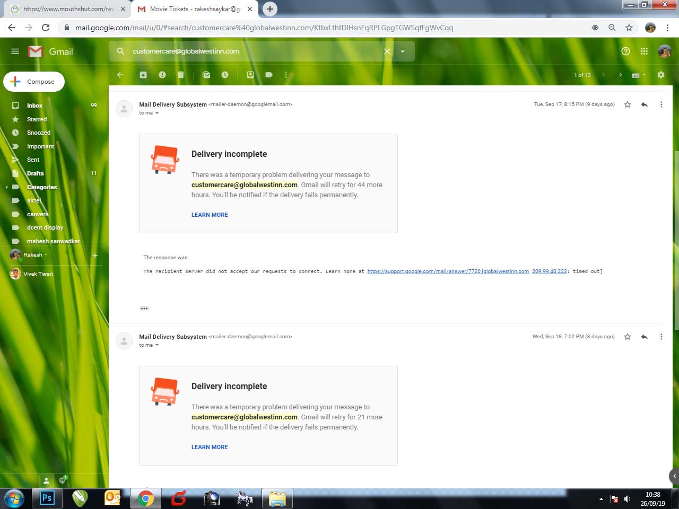Switch to the mouthshut.com browser tab

(x=68, y=9)
